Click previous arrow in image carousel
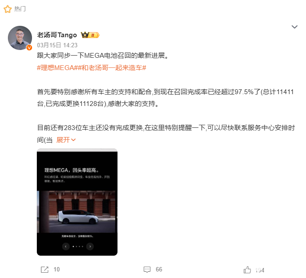The image size is (306, 278). (66, 246)
